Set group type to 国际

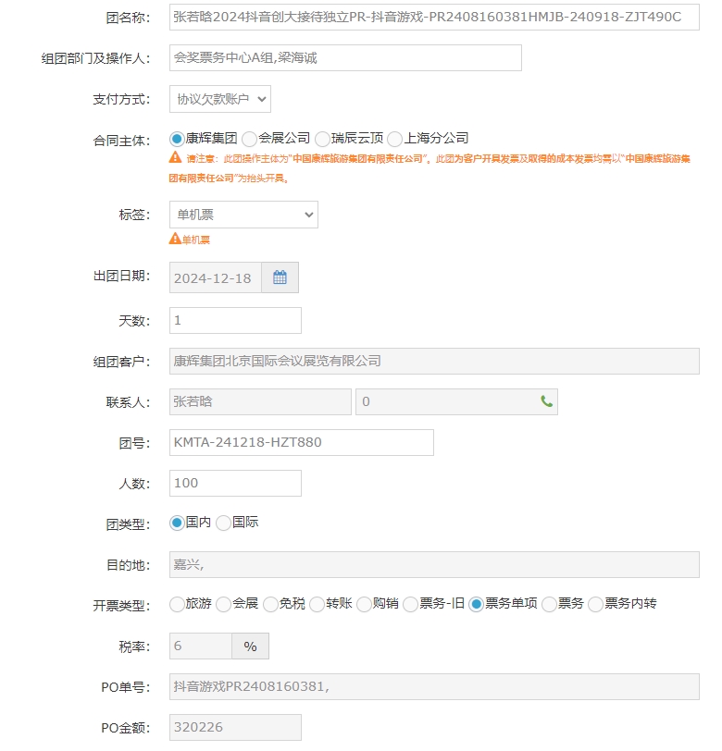pos(223,523)
